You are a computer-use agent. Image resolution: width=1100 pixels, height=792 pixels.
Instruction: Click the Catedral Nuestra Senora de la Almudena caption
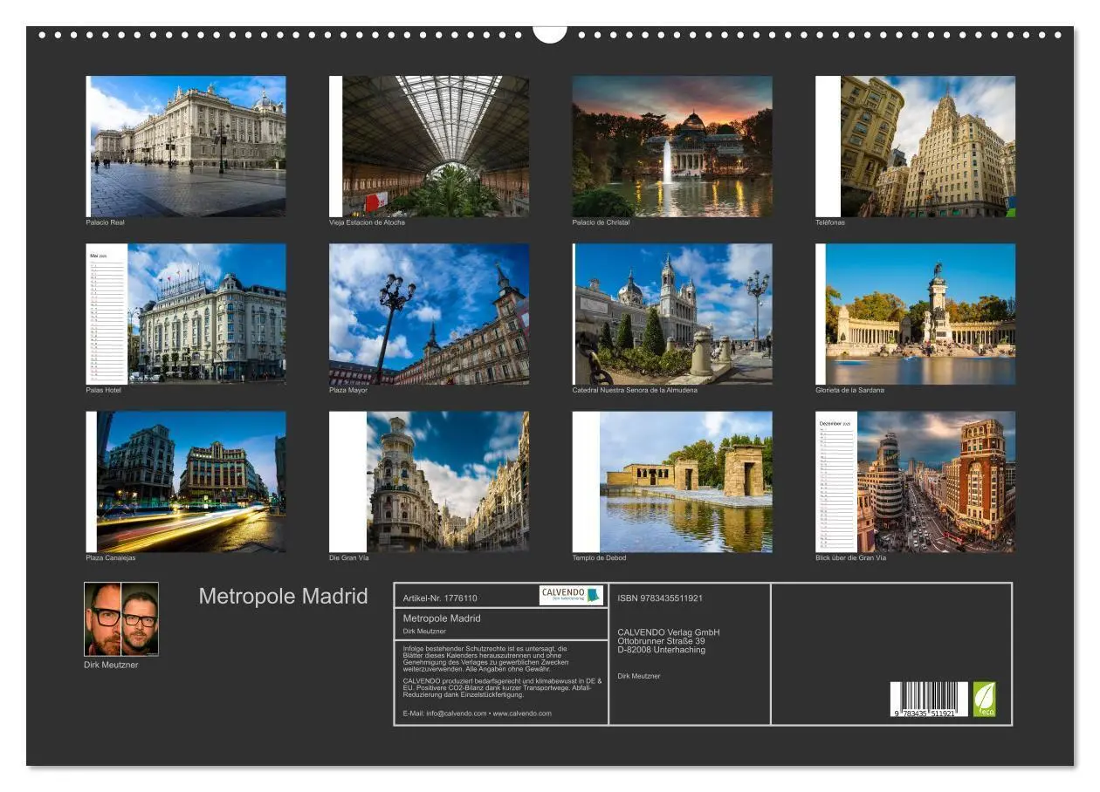635,390
